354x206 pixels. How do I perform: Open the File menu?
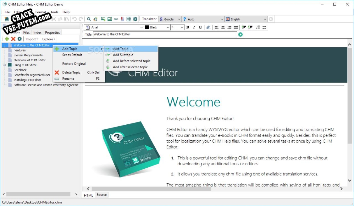pos(7,12)
